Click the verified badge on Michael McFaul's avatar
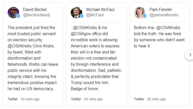This screenshot has width=193, height=109. click(x=81, y=16)
